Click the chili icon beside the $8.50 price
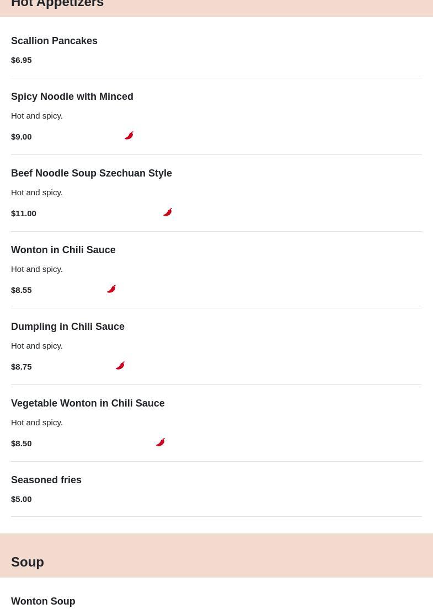Viewport: 433px width, 609px height. point(161,442)
